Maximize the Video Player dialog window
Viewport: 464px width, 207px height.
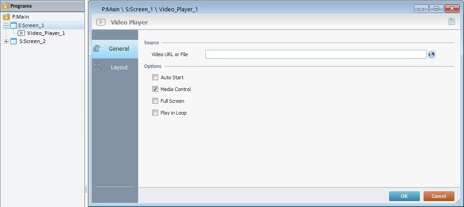coord(436,9)
